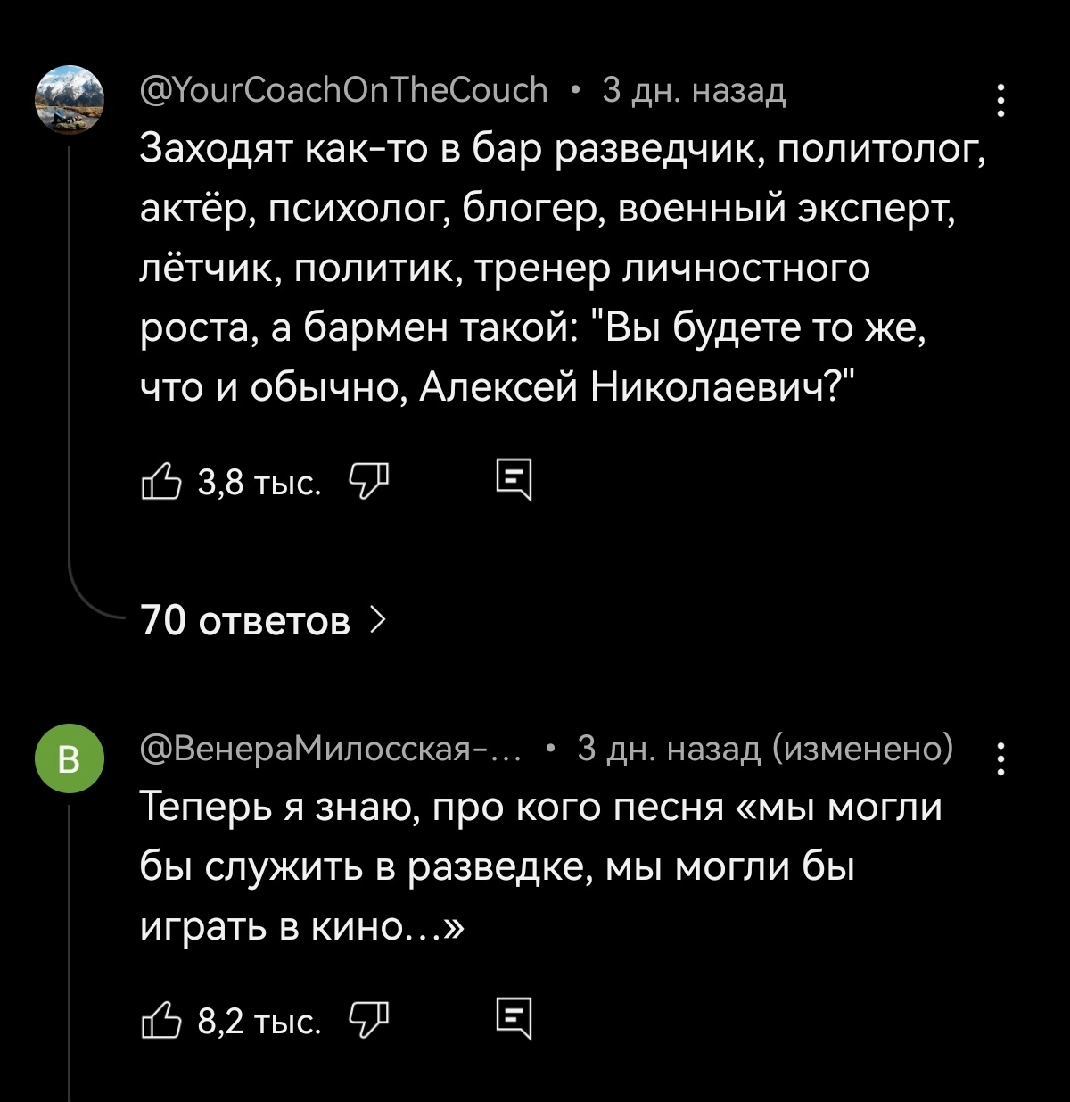Image resolution: width=1070 pixels, height=1102 pixels.
Task: Click the chevron beside 70 ответов
Action: coord(377,619)
